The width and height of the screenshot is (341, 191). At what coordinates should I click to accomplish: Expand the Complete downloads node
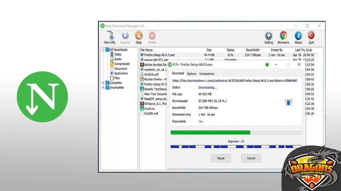coord(103,83)
